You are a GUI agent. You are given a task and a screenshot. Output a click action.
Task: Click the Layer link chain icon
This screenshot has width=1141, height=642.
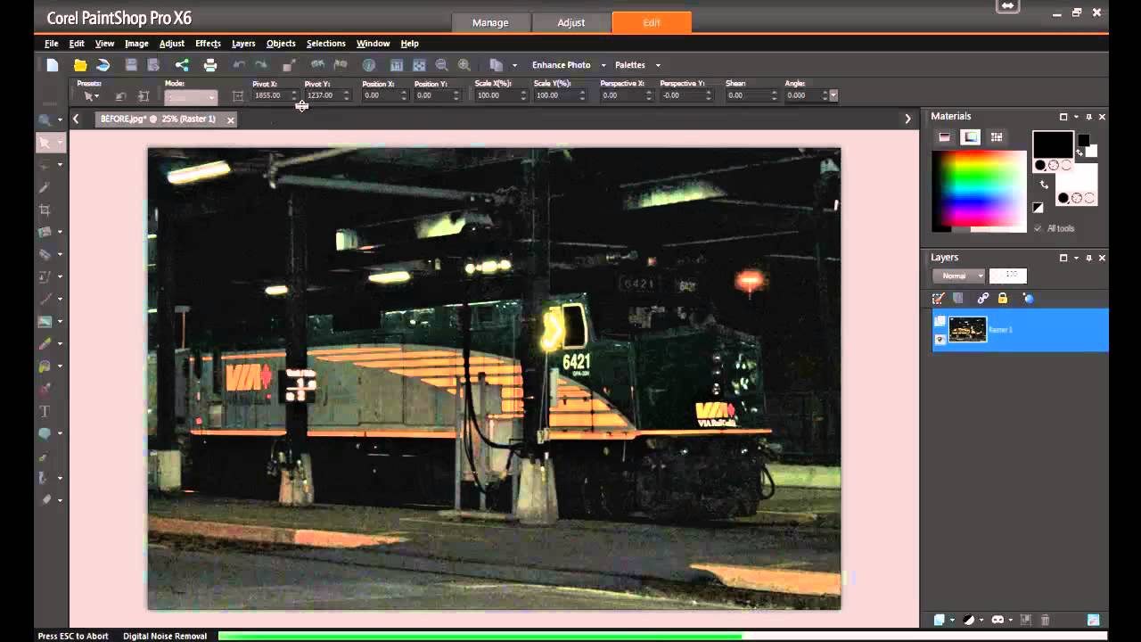982,299
